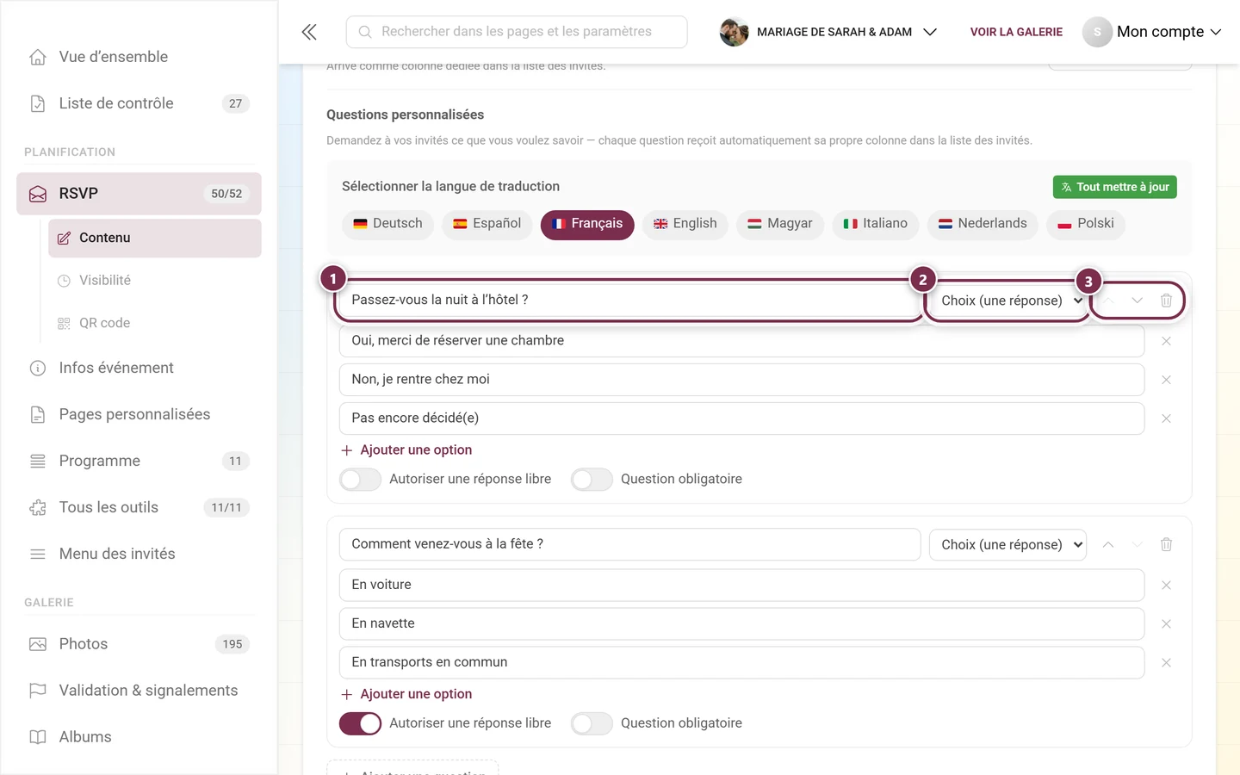
Task: Make the transport question mandatory
Action: (x=592, y=723)
